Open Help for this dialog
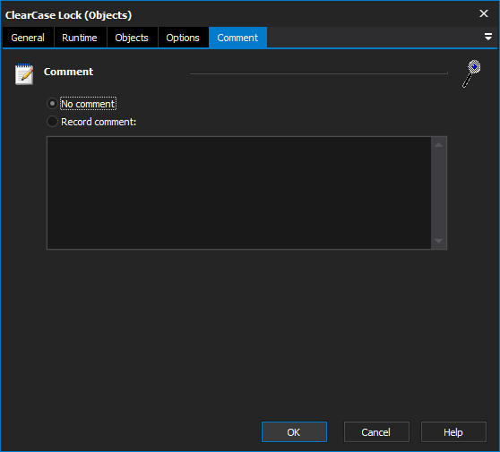Screen dimensions: 500x452 453,432
